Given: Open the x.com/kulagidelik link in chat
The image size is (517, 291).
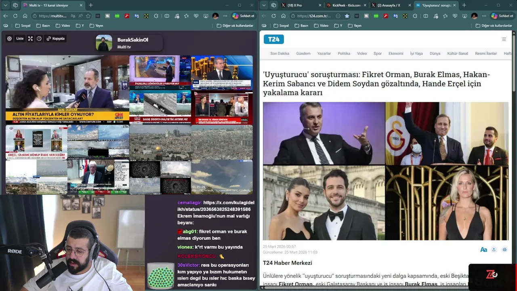Looking at the screenshot, I should coord(216,206).
